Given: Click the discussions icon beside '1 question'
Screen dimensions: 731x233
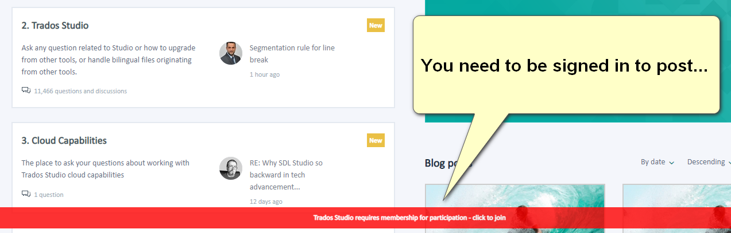Looking at the screenshot, I should tap(26, 194).
